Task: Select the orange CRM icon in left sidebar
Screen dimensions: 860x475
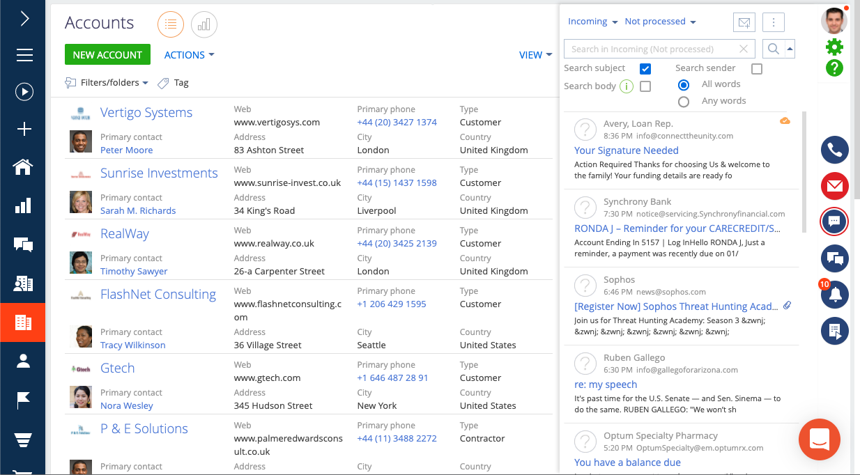Action: [23, 322]
